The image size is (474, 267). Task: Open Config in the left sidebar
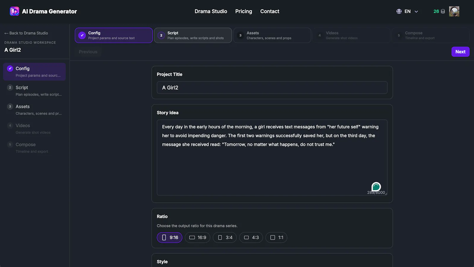point(34,72)
